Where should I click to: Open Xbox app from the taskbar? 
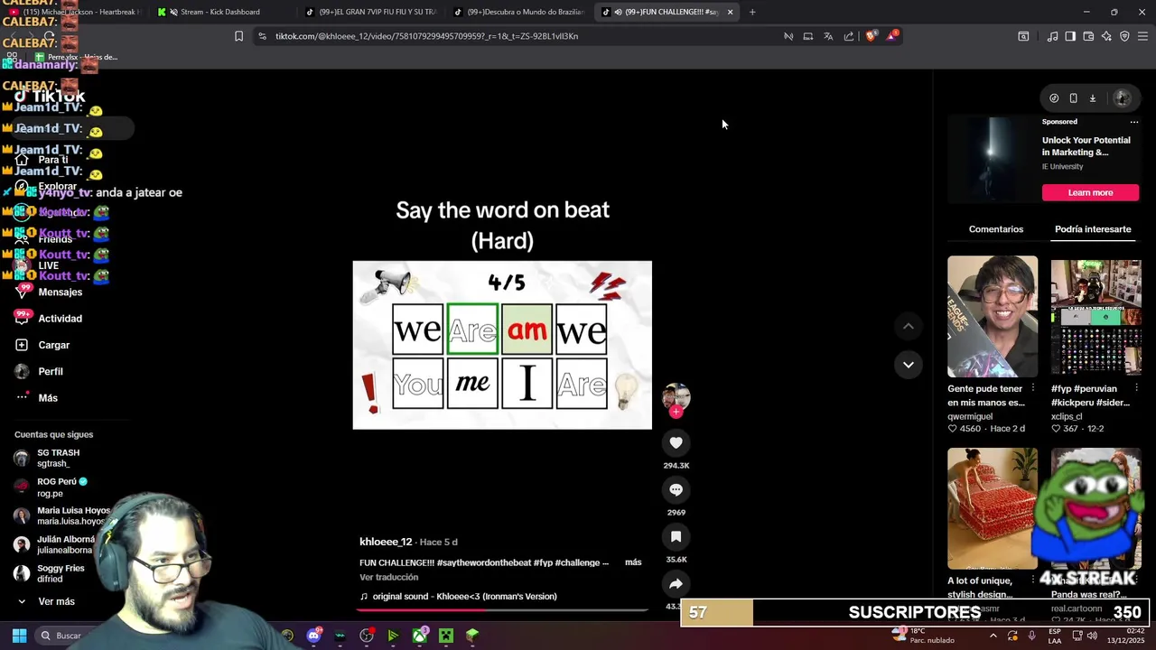(x=420, y=636)
